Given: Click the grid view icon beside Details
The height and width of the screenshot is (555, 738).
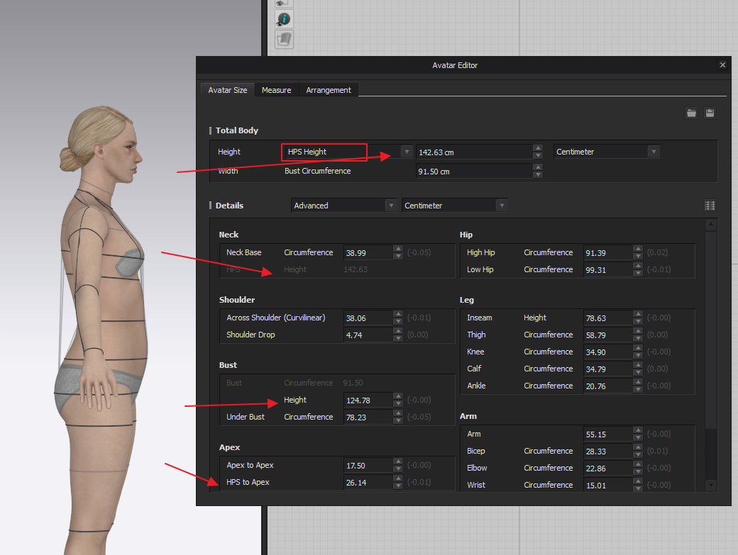Looking at the screenshot, I should 710,206.
